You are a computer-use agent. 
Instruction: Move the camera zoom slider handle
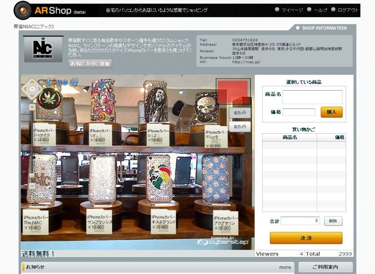click(32, 175)
